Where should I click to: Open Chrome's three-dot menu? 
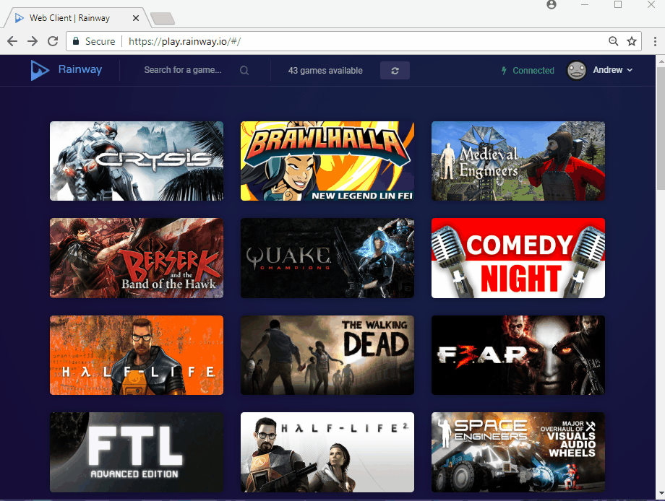pos(656,41)
